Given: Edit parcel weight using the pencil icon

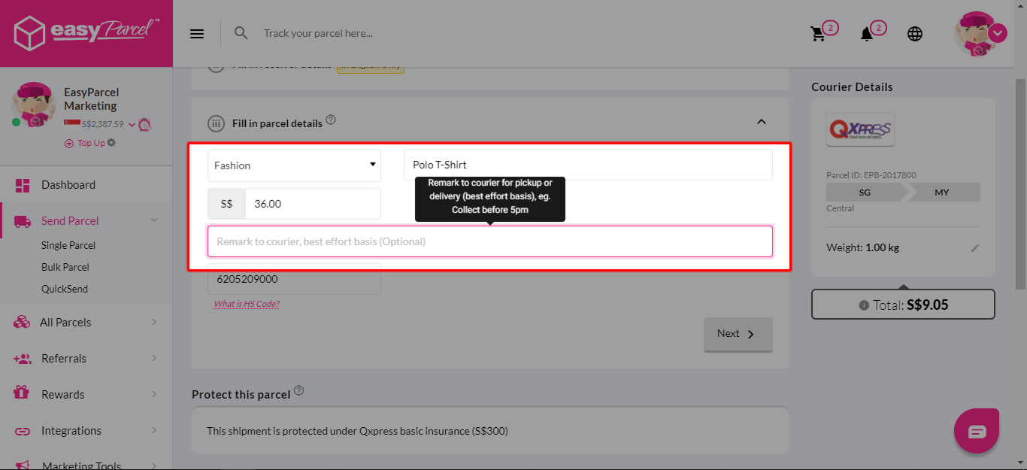Looking at the screenshot, I should 975,247.
